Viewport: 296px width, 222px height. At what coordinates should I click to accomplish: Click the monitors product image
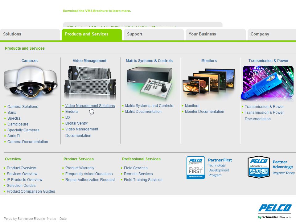click(209, 82)
